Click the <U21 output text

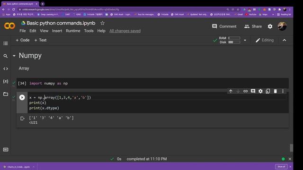[33, 123]
